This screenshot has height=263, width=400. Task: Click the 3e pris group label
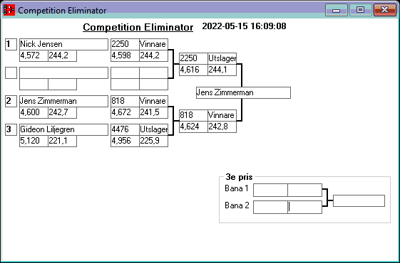[x=239, y=177]
